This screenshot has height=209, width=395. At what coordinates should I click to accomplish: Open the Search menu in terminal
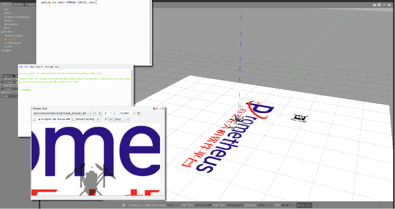point(40,67)
